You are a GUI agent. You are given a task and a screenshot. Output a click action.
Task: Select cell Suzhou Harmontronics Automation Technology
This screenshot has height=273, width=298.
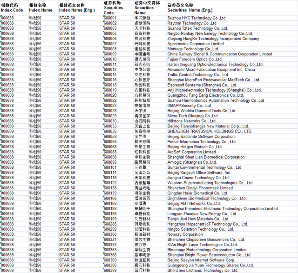tap(232, 100)
